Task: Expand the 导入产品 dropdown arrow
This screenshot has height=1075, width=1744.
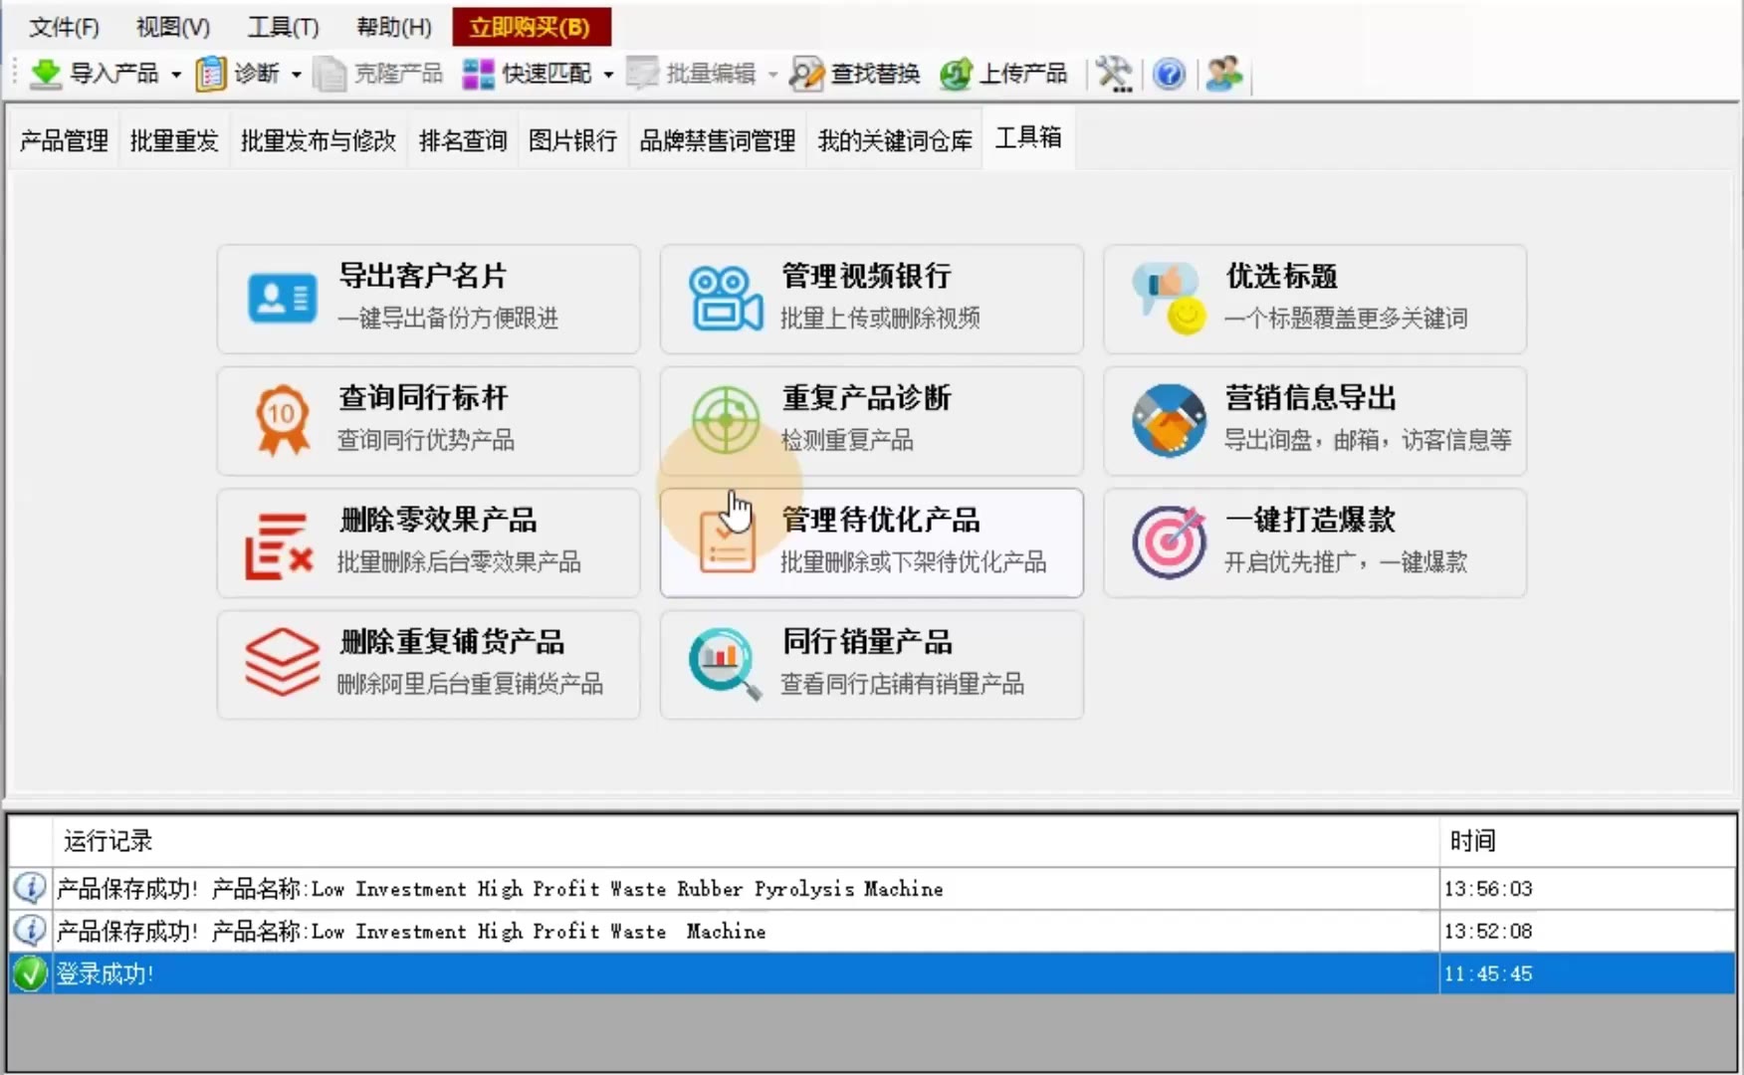Action: coord(176,74)
